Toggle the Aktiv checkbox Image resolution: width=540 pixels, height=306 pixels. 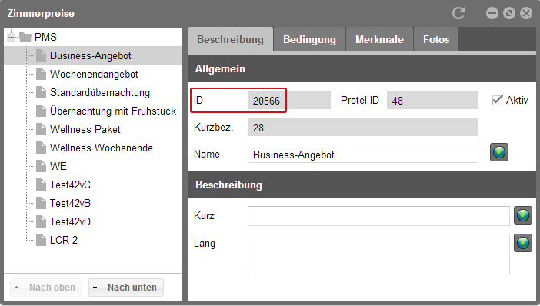point(497,100)
